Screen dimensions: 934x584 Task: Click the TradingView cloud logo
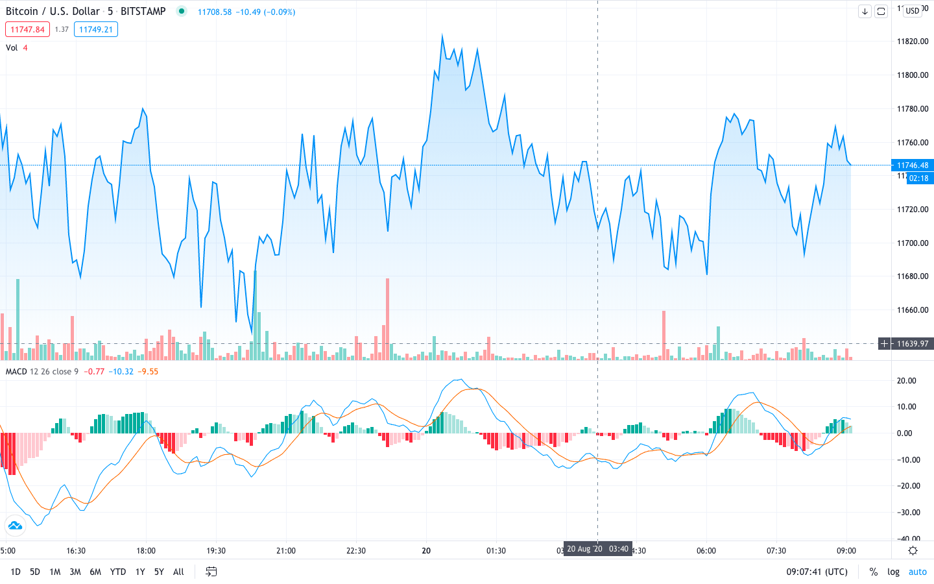(14, 525)
